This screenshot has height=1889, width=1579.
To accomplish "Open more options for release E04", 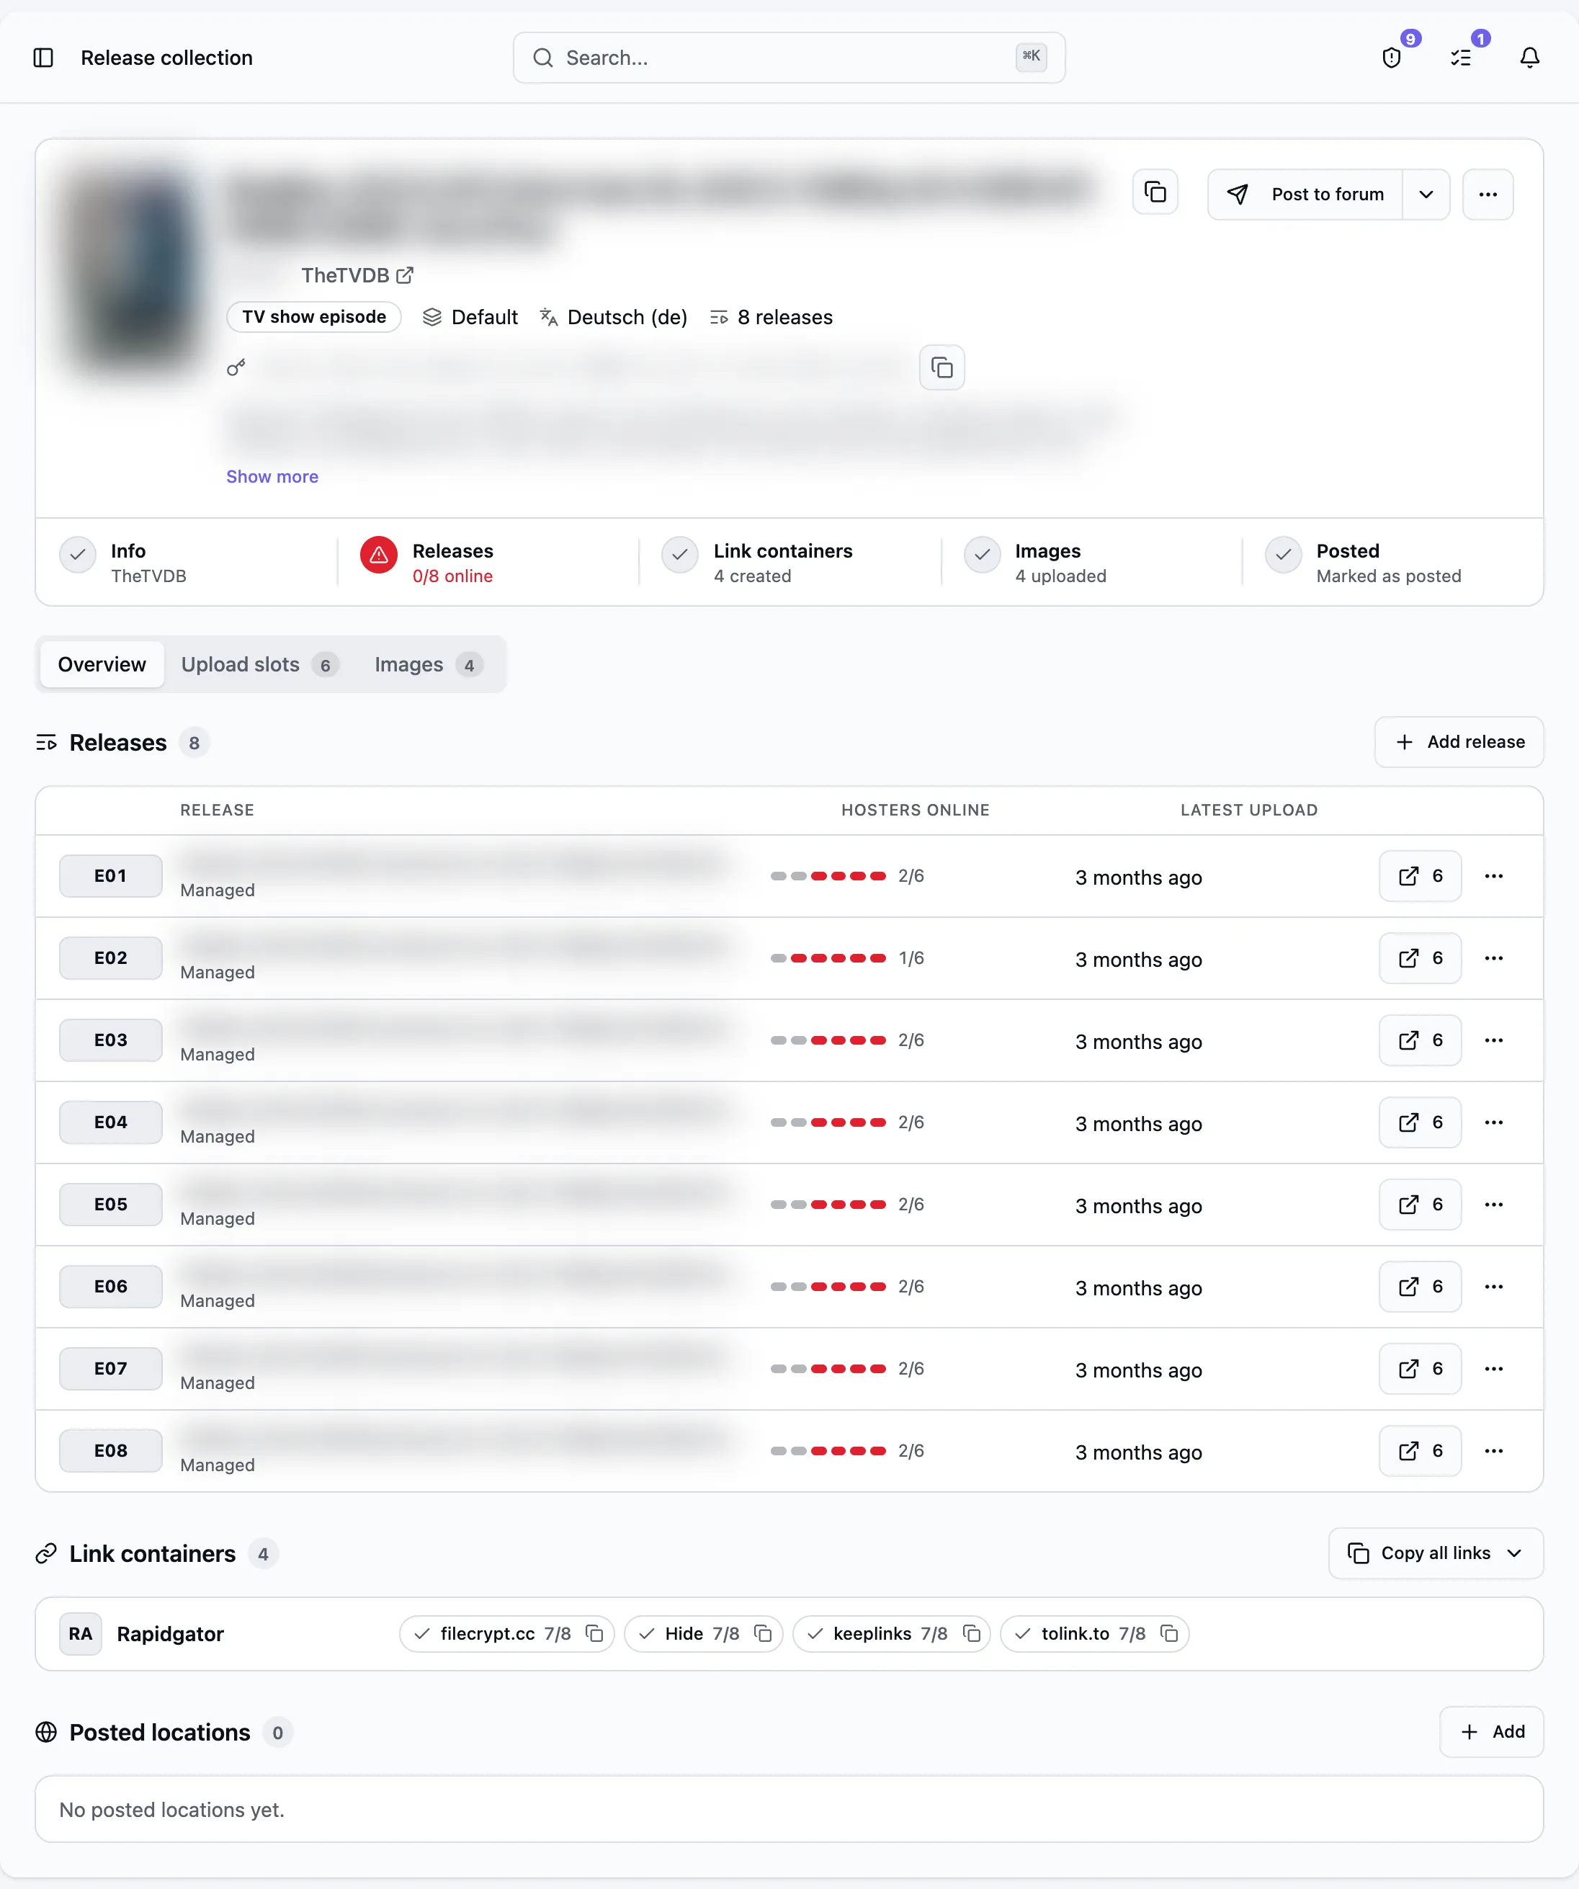I will click(x=1493, y=1122).
